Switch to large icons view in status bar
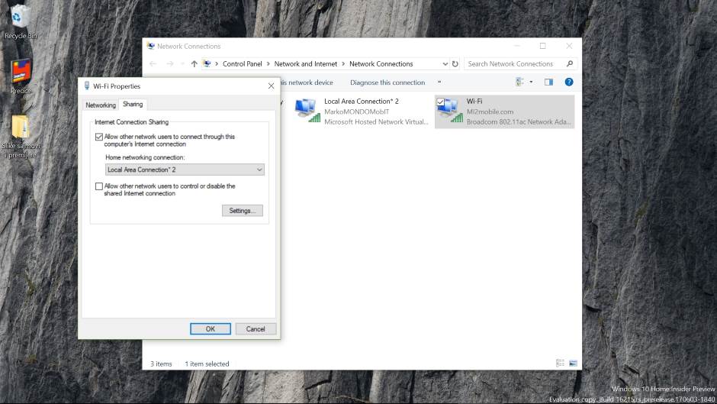The height and width of the screenshot is (404, 717). [573, 364]
